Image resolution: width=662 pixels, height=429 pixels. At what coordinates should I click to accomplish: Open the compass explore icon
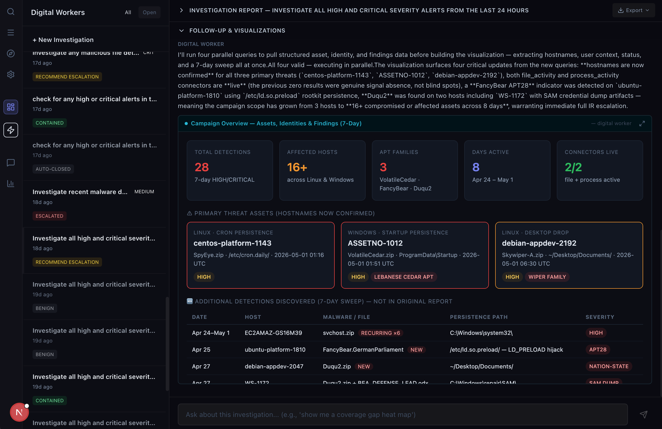10,53
